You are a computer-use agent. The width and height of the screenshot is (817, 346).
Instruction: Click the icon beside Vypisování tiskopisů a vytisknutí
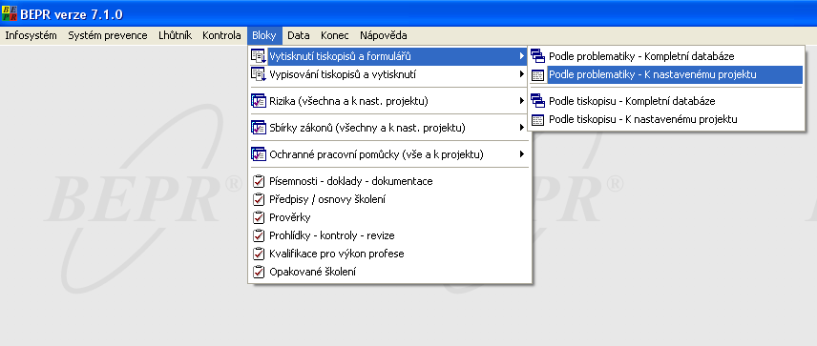click(259, 74)
